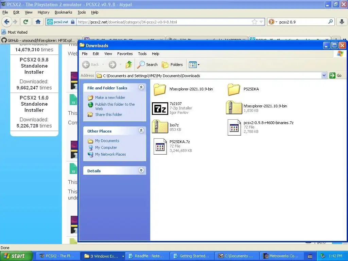Collapse the Other Places panel
Viewport: 348px width, 261px height.
[x=141, y=130]
